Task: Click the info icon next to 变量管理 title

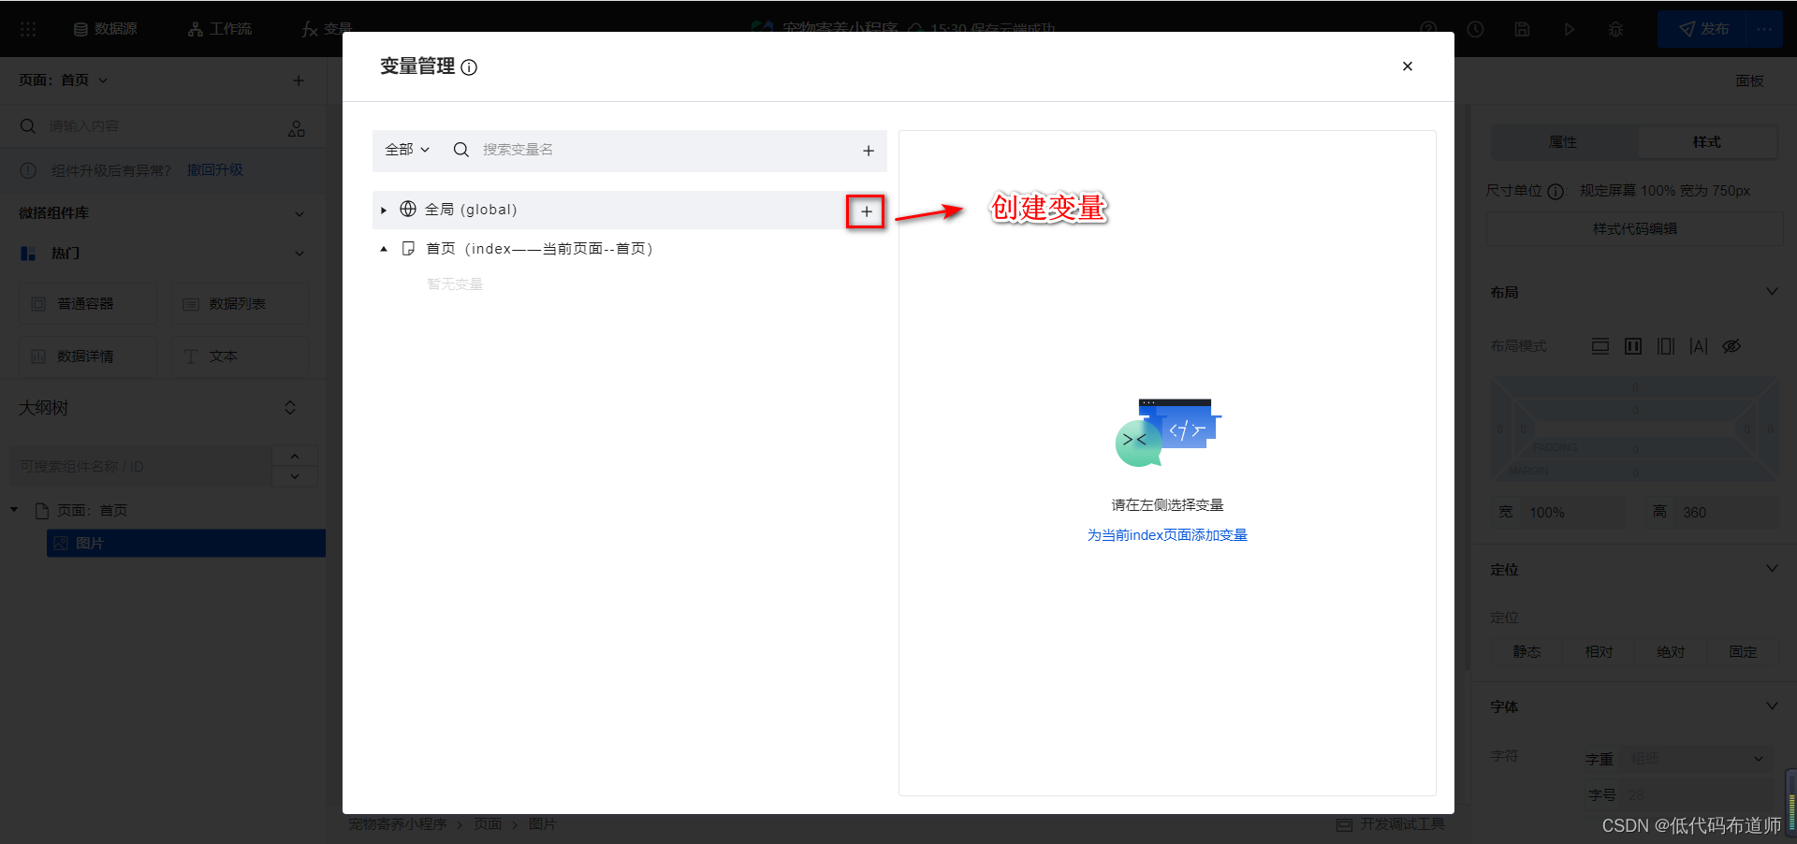Action: [x=470, y=67]
